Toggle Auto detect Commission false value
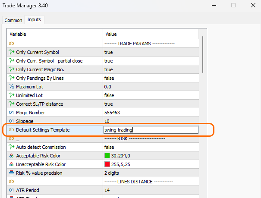This screenshot has height=198, width=261. tap(109, 147)
